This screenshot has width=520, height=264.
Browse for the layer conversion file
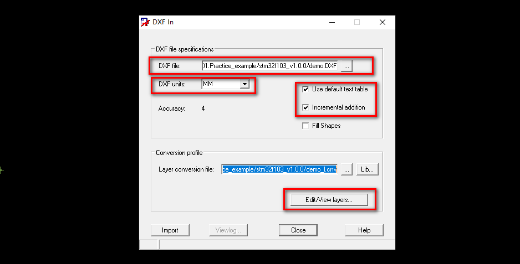[x=346, y=169]
